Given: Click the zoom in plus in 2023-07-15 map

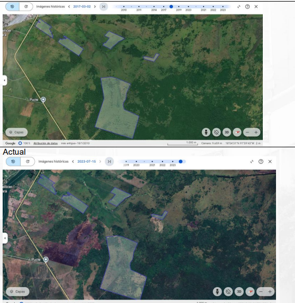Looking at the screenshot, I should click(270, 291).
